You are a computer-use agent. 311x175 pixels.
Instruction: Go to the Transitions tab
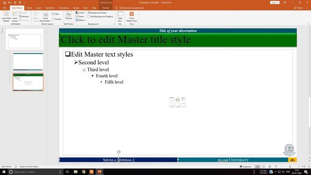[x=50, y=8]
